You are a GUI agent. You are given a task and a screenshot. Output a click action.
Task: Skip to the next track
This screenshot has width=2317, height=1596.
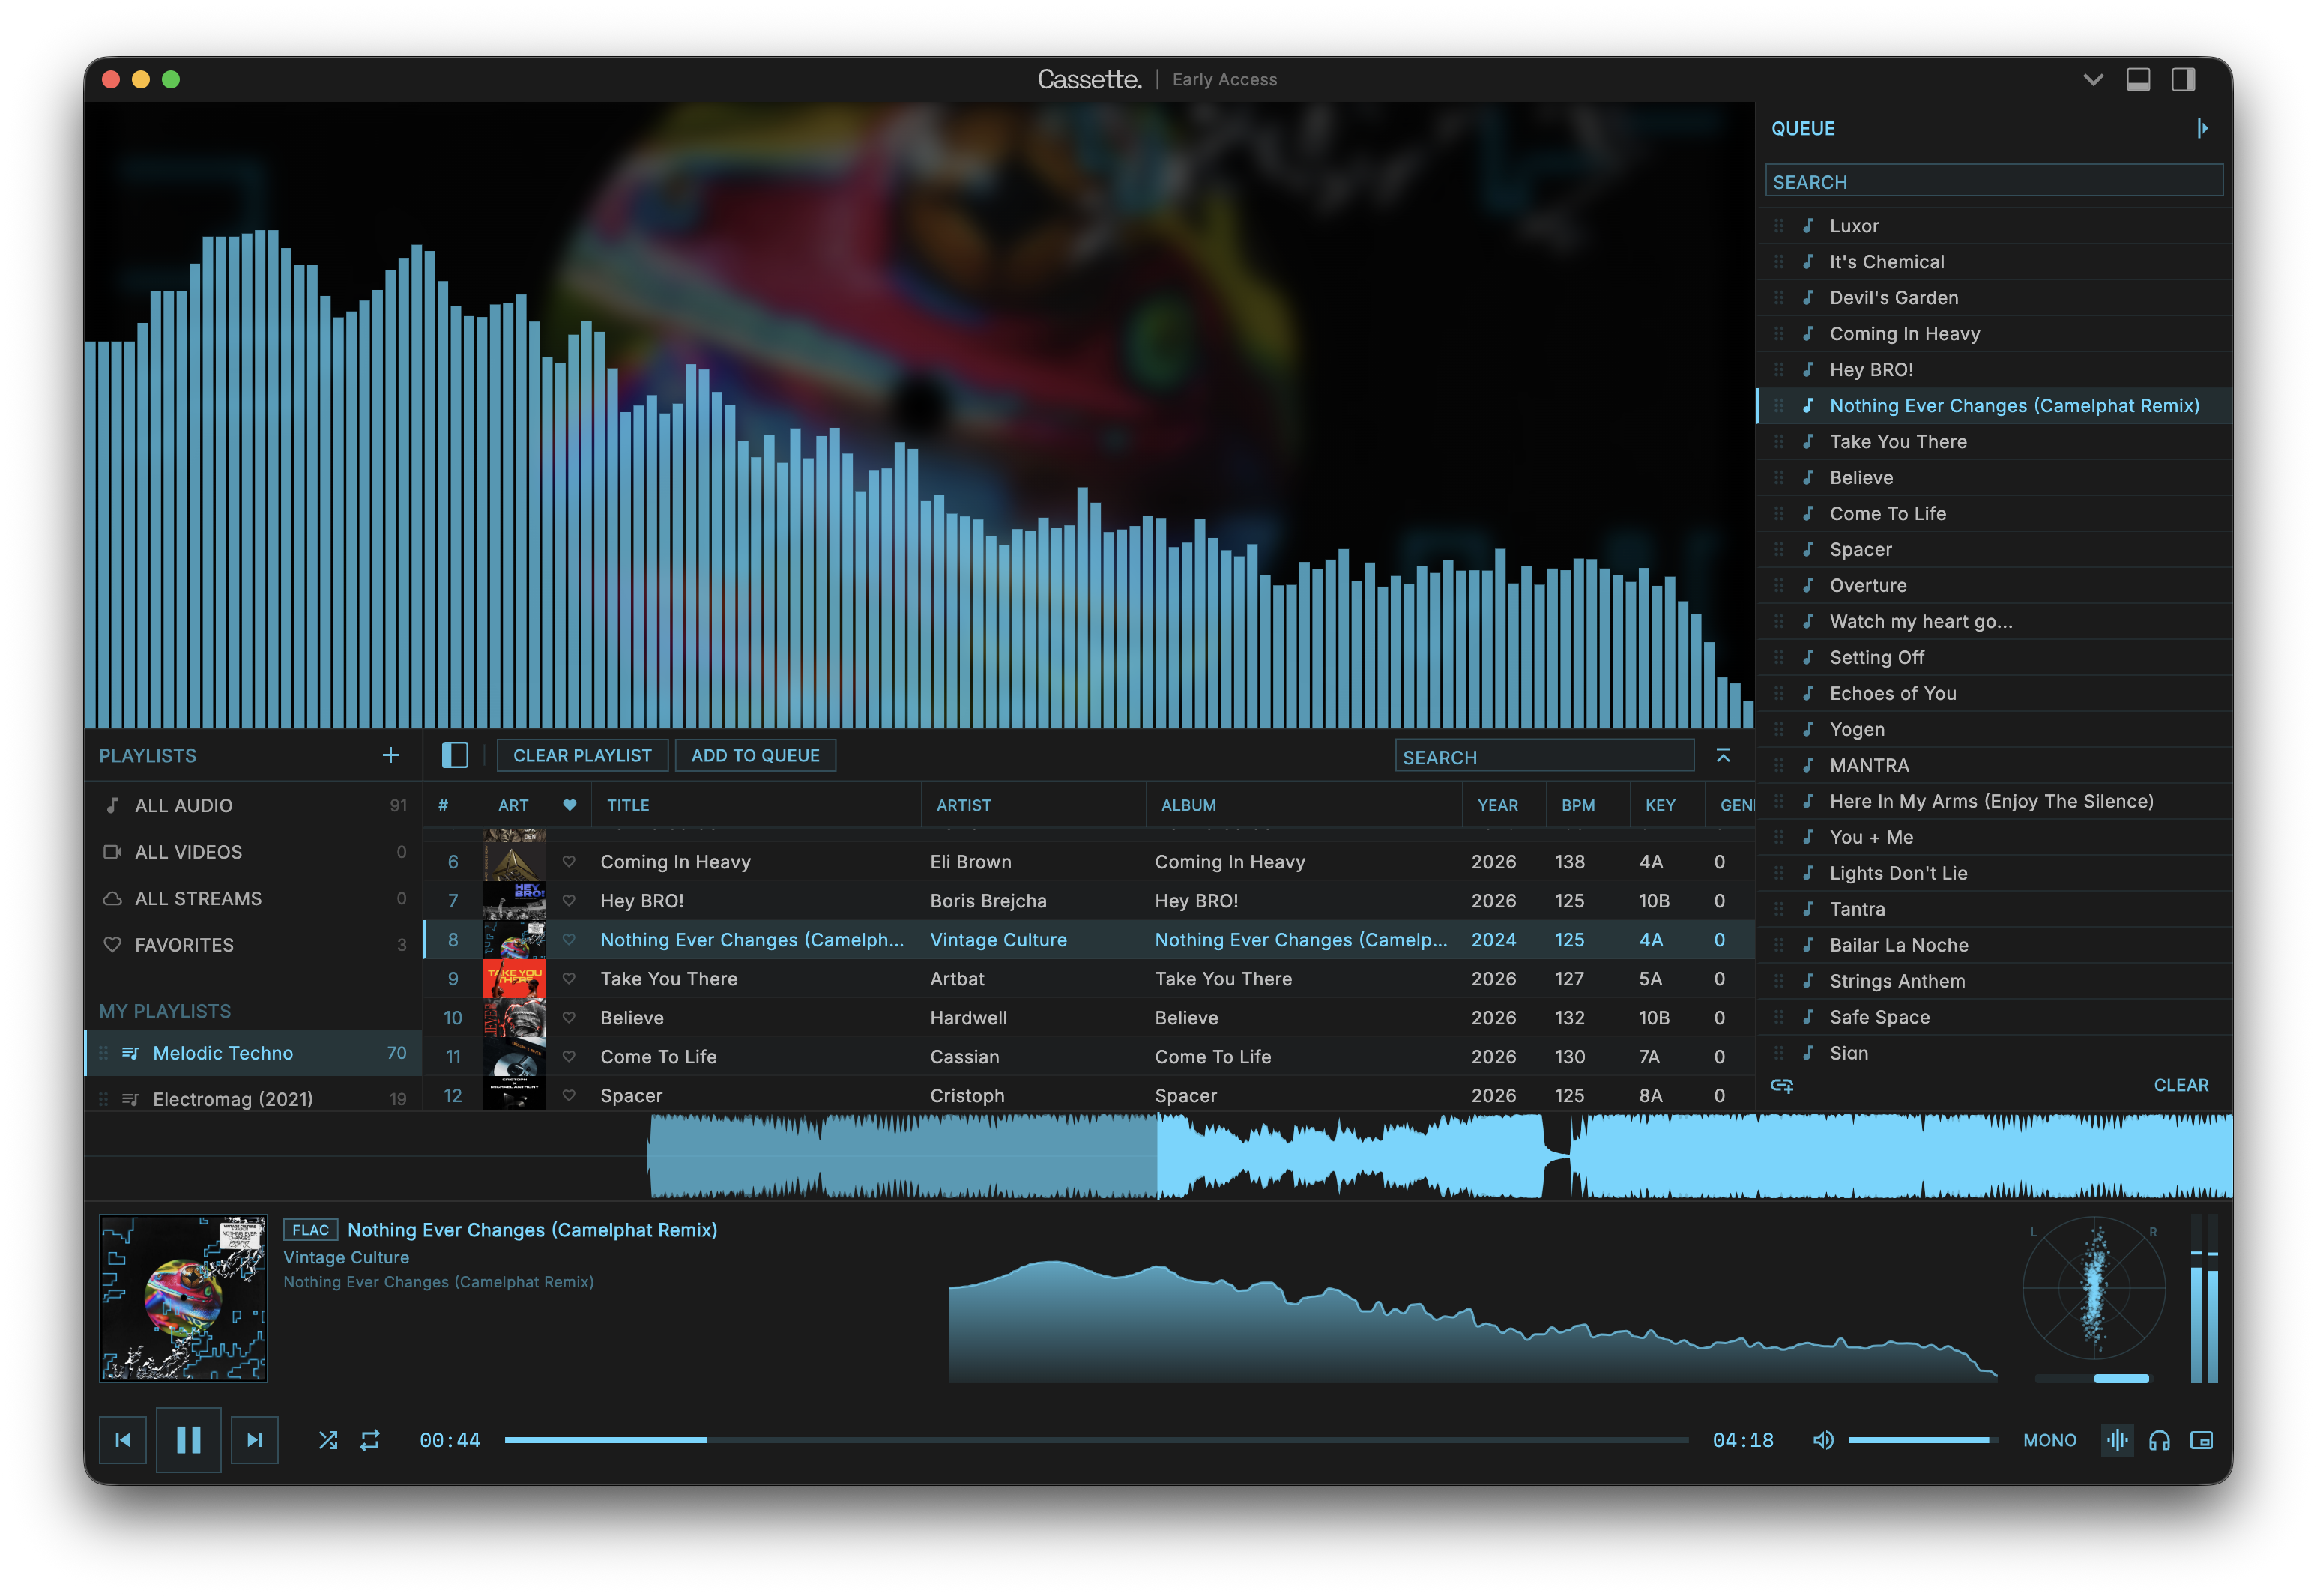254,1440
